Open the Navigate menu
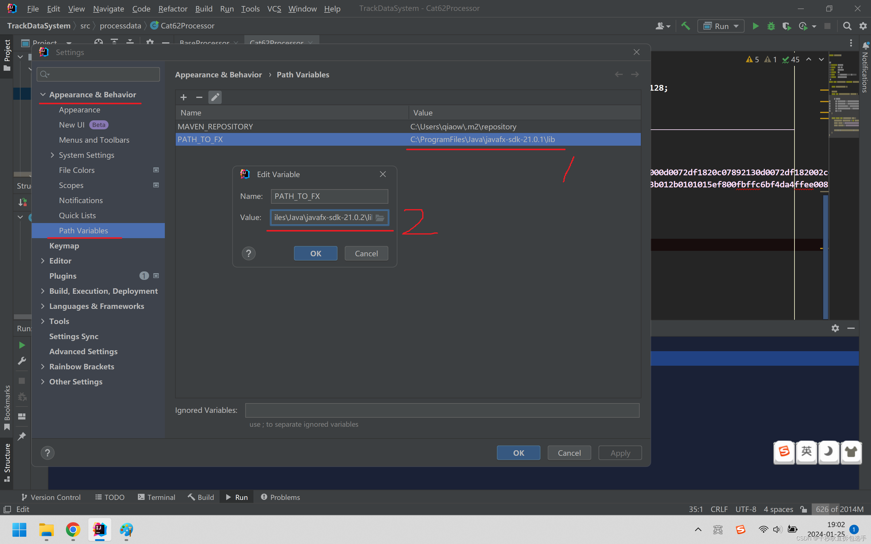 point(108,9)
